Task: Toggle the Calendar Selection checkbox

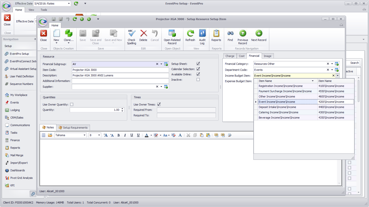Action: (x=198, y=69)
